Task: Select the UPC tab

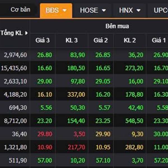Action: tap(161, 10)
